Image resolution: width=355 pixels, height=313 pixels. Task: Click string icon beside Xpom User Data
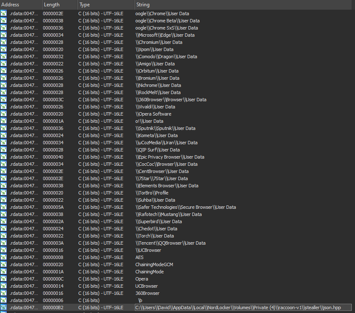click(3, 49)
